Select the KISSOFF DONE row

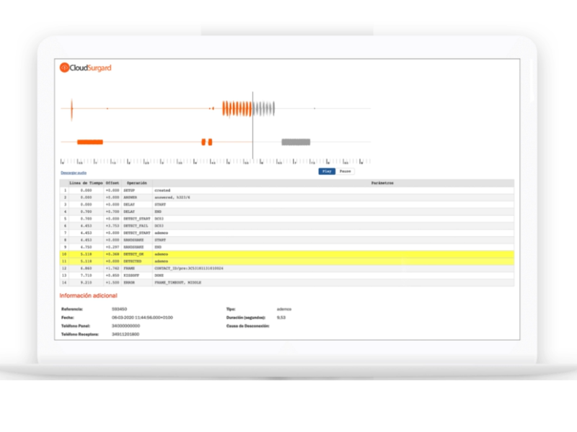tap(287, 276)
